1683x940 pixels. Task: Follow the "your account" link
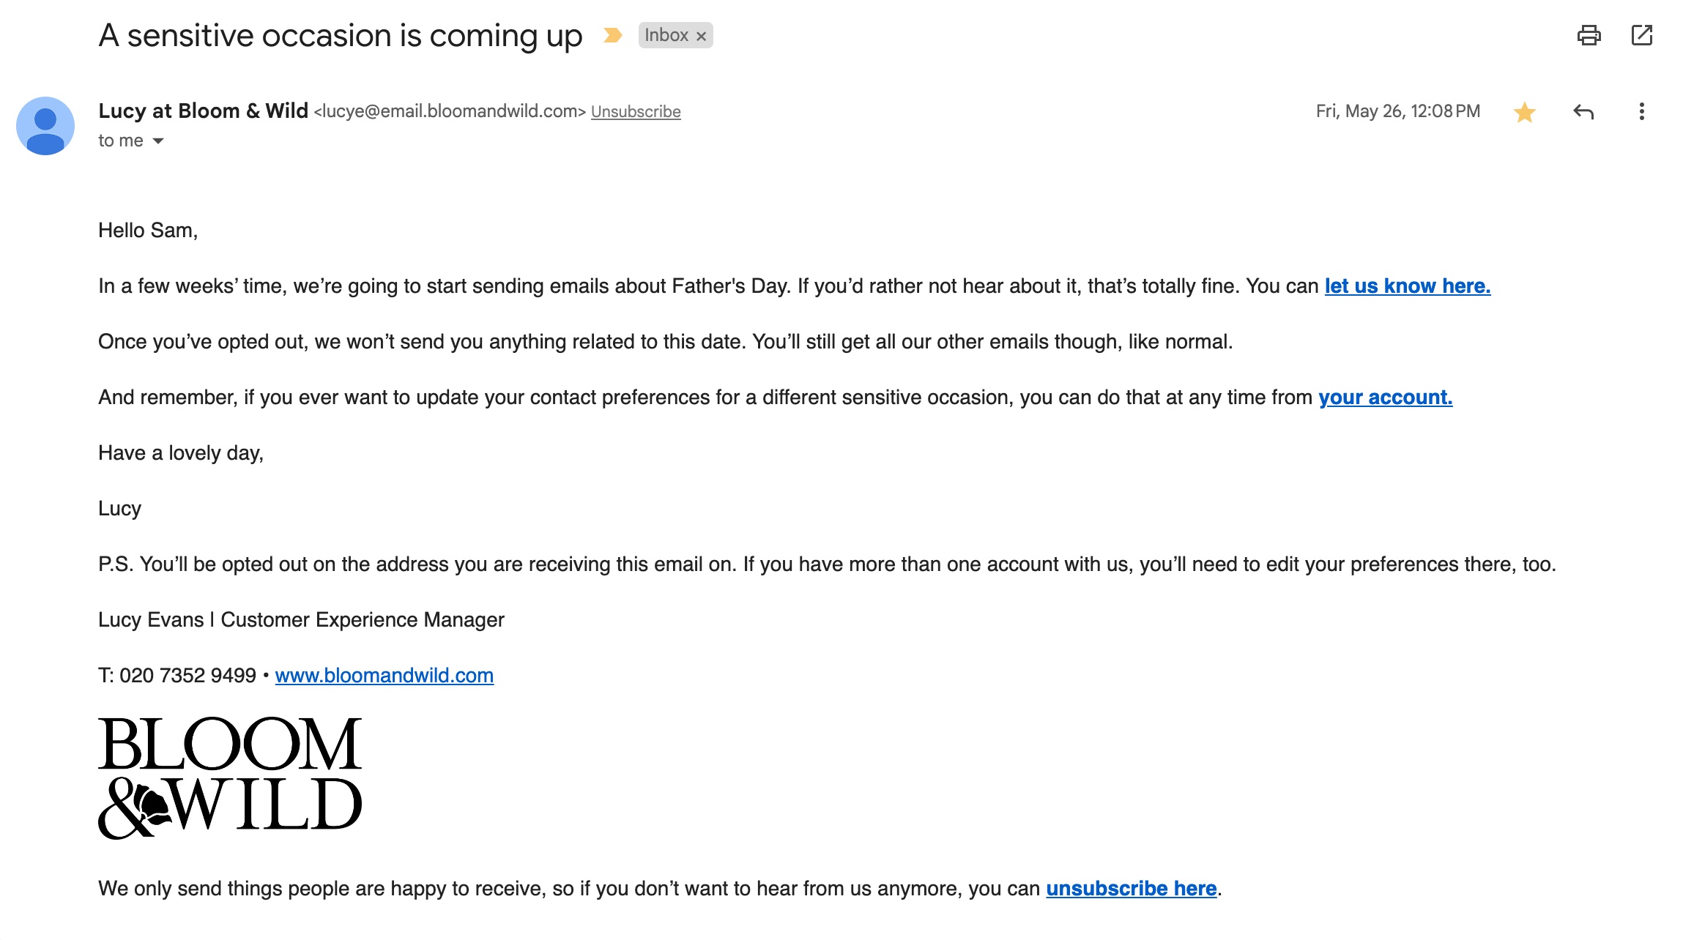(x=1385, y=398)
